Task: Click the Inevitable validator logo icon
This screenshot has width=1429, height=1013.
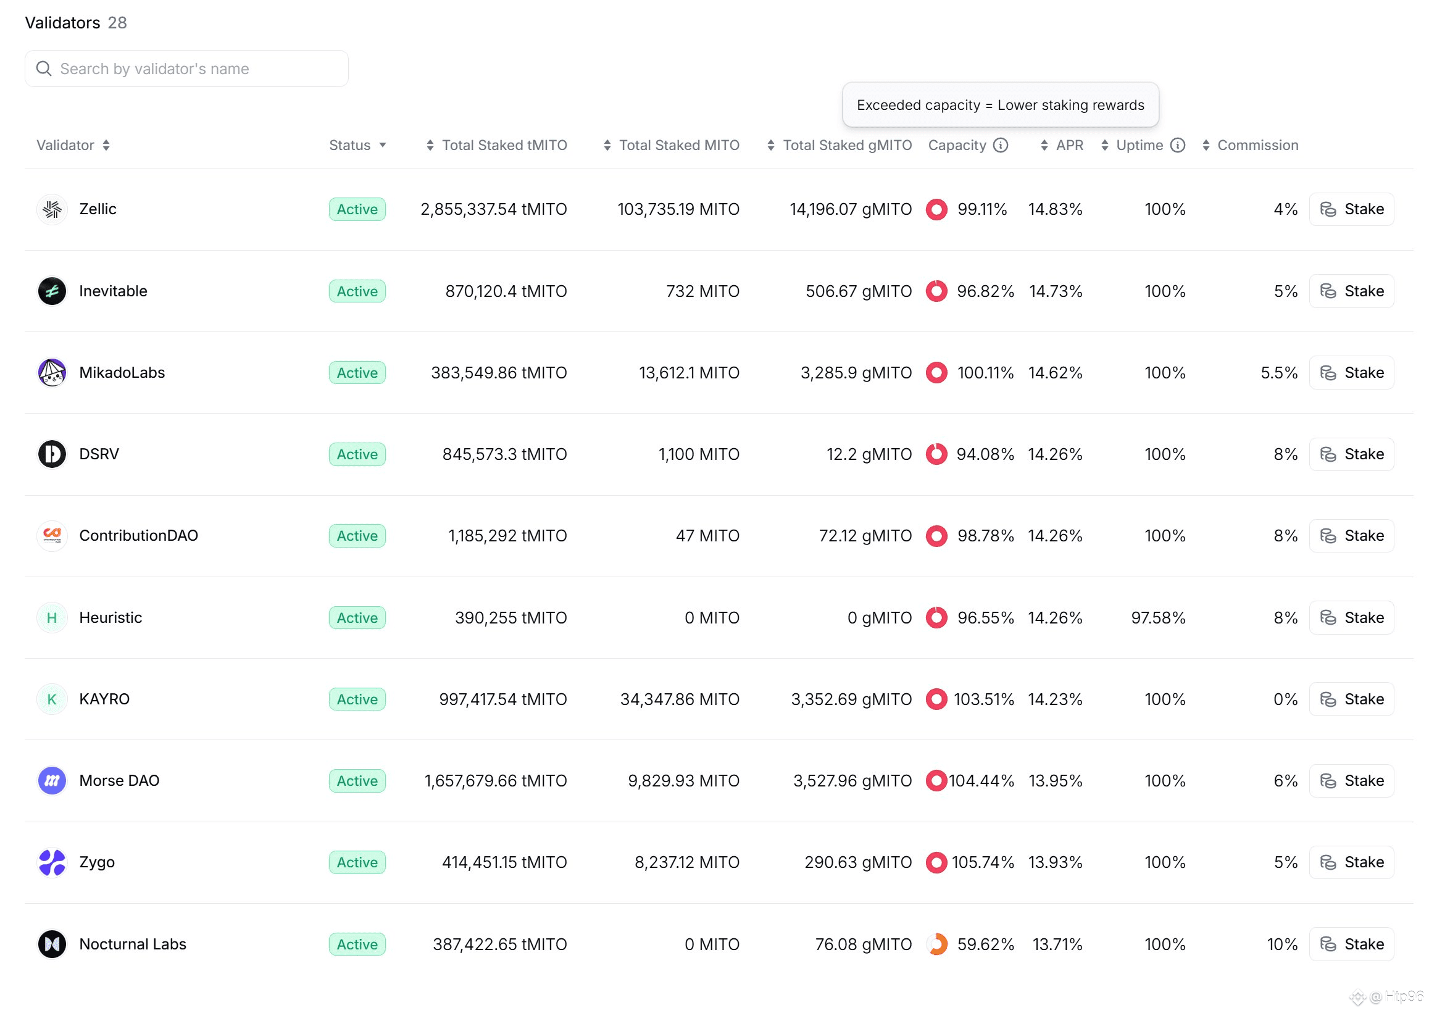Action: (x=52, y=291)
